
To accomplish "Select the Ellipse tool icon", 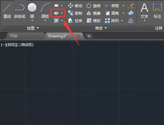I will click(x=56, y=13).
